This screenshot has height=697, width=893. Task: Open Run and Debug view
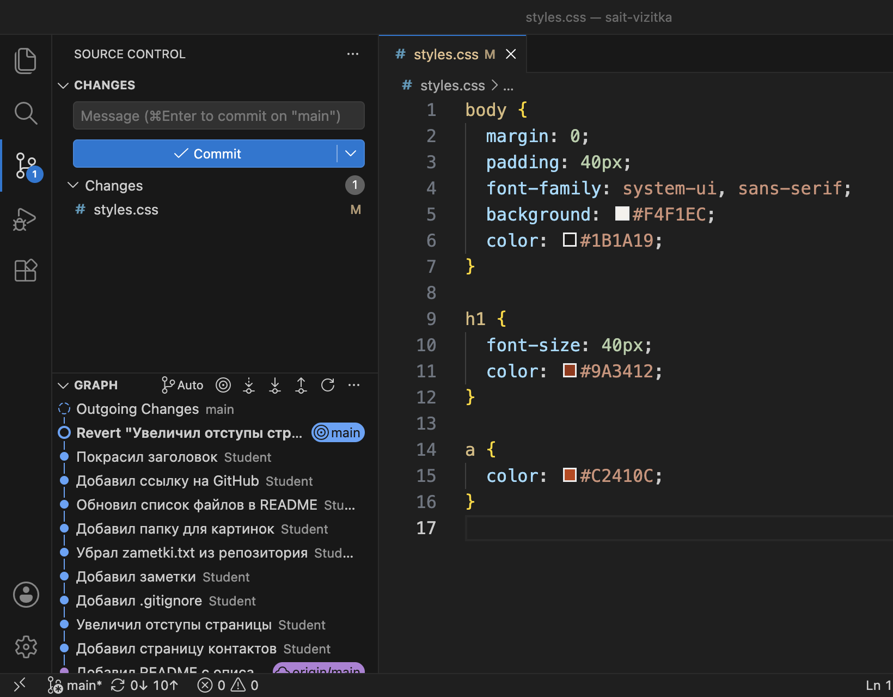tap(26, 218)
